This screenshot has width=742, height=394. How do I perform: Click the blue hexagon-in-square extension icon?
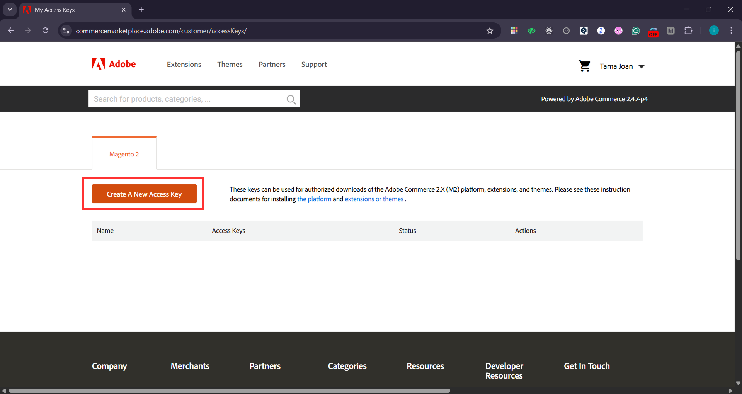584,31
